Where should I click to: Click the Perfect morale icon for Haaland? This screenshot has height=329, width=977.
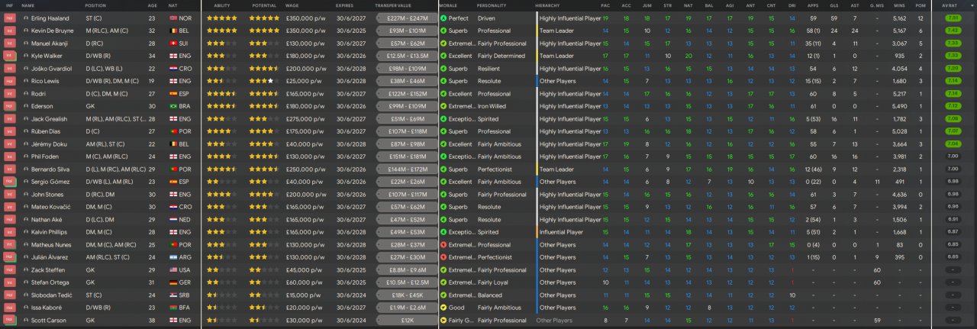pos(443,18)
